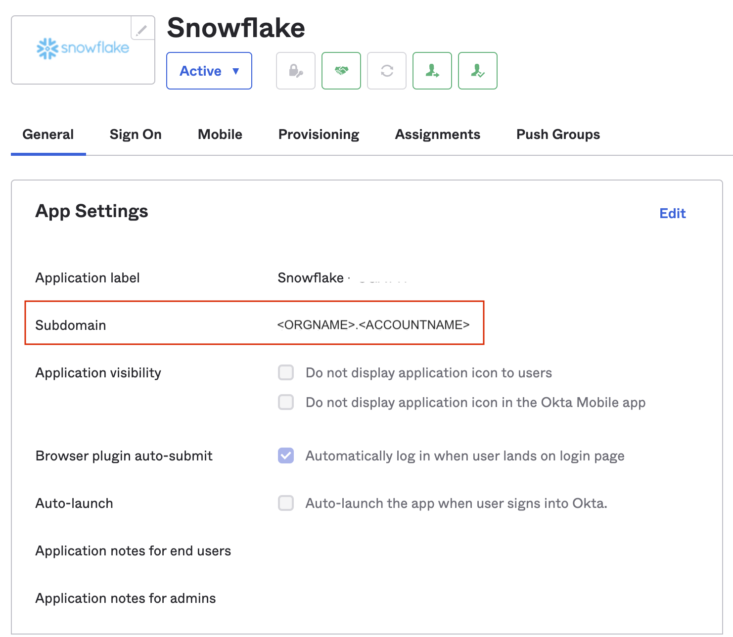
Task: Select the green handshake provisioning icon
Action: point(341,71)
